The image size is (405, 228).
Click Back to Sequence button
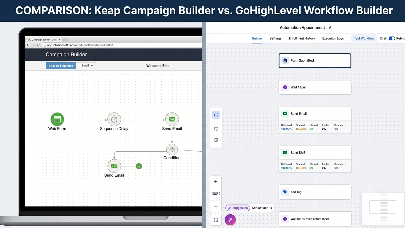pos(61,66)
